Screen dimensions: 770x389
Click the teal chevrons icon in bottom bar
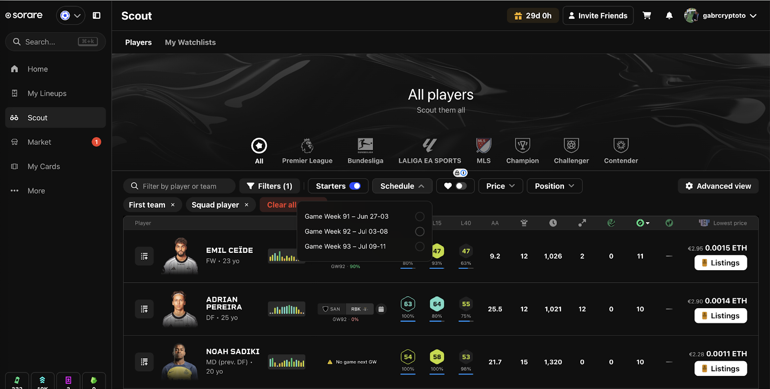42,380
